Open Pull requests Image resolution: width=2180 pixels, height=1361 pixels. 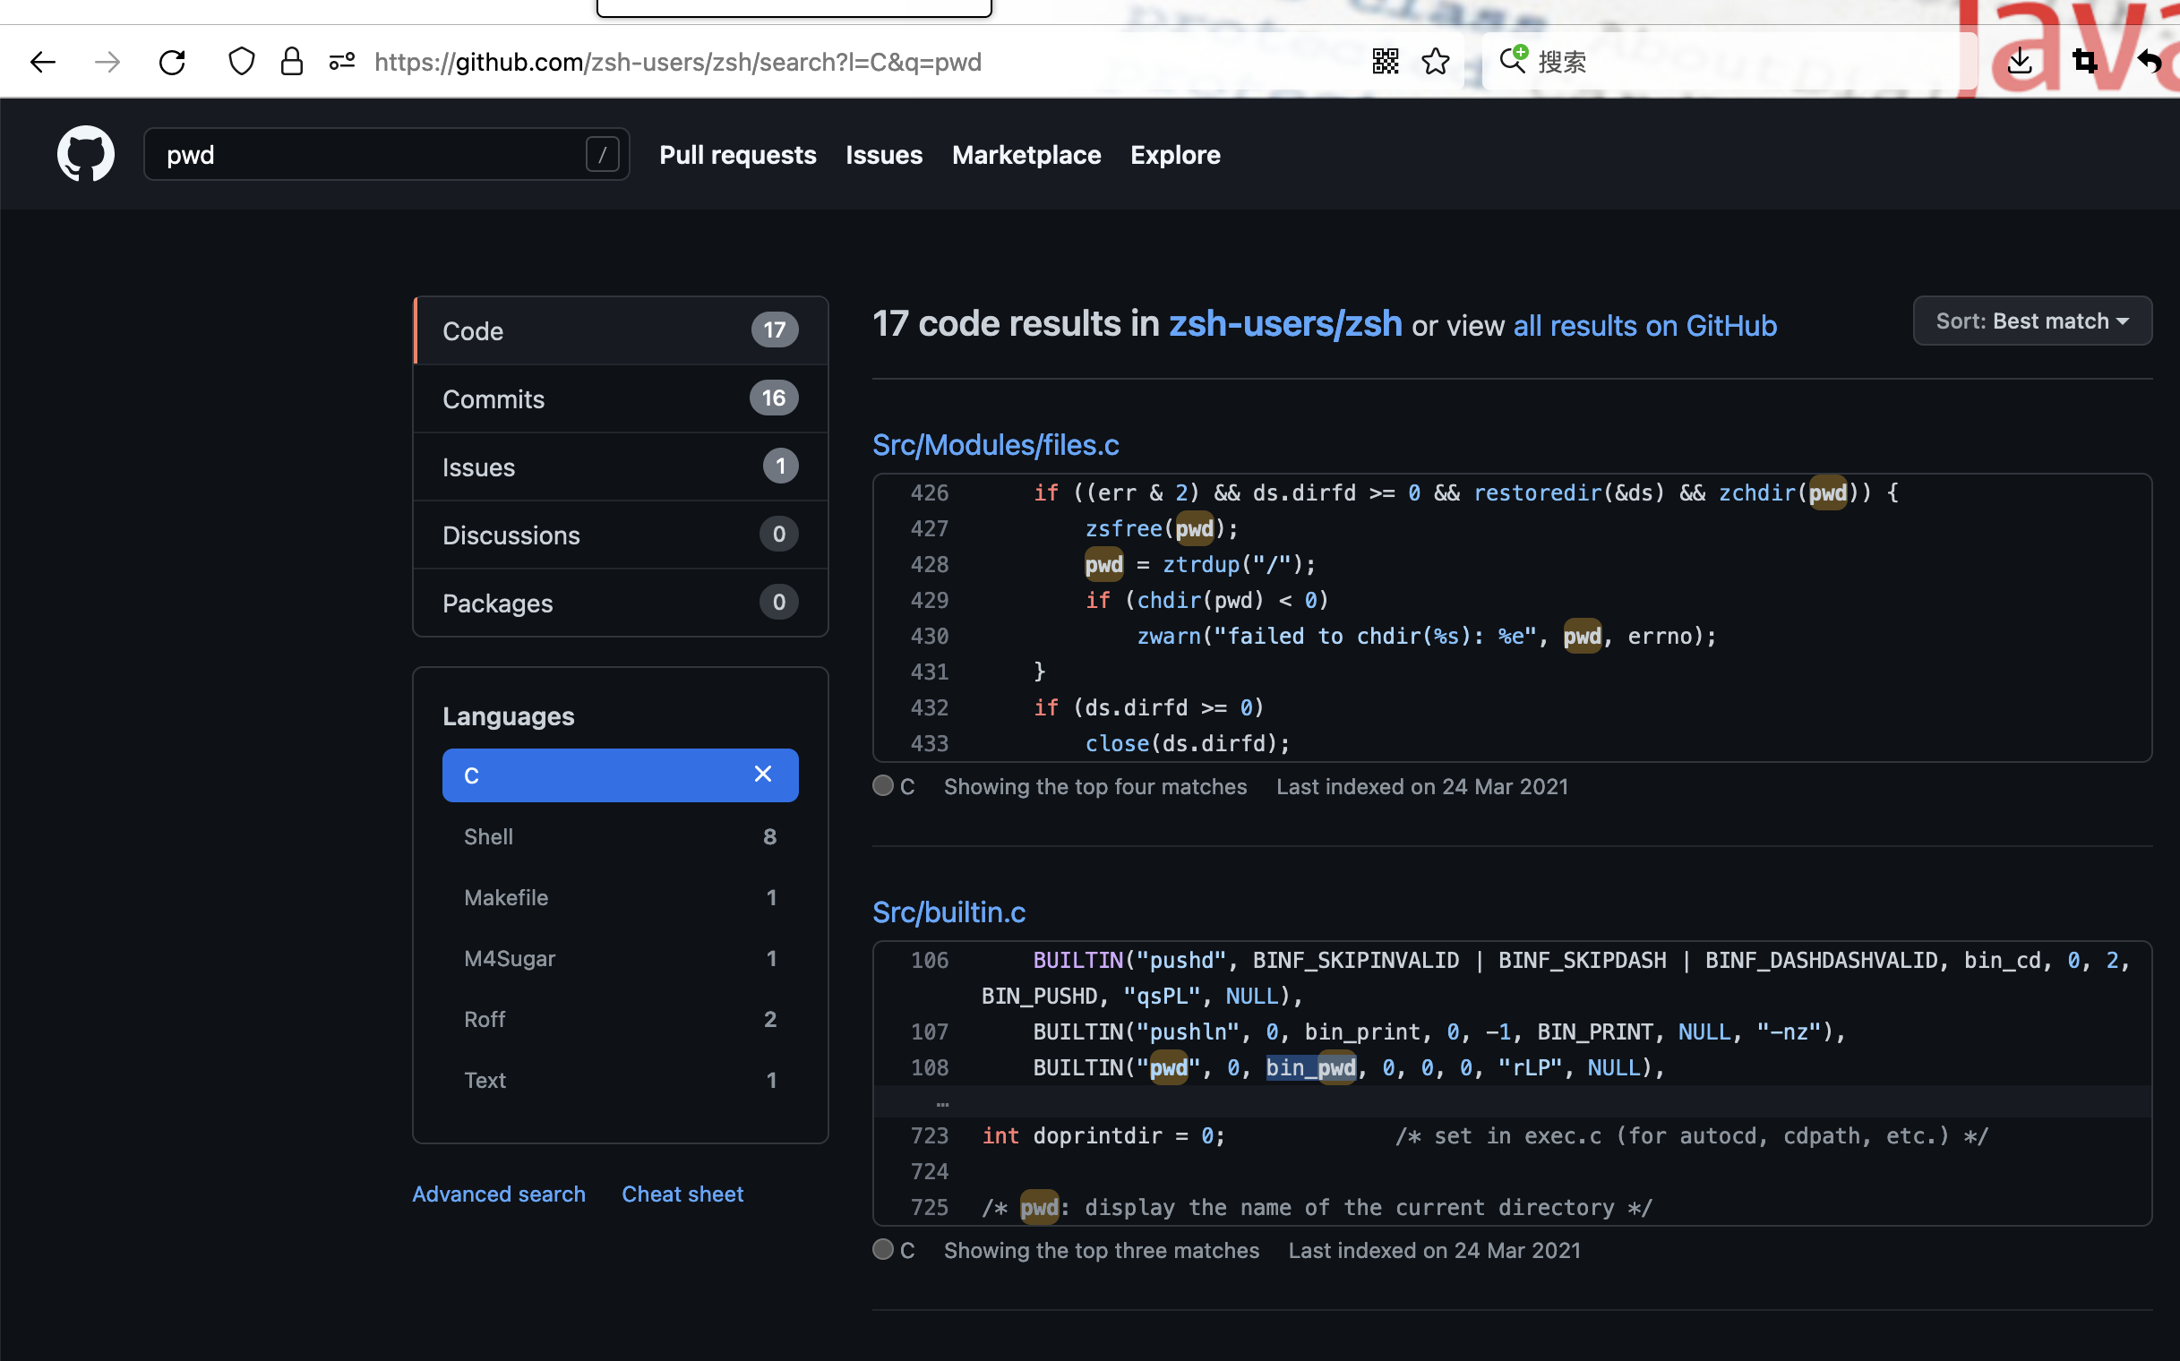(x=737, y=155)
